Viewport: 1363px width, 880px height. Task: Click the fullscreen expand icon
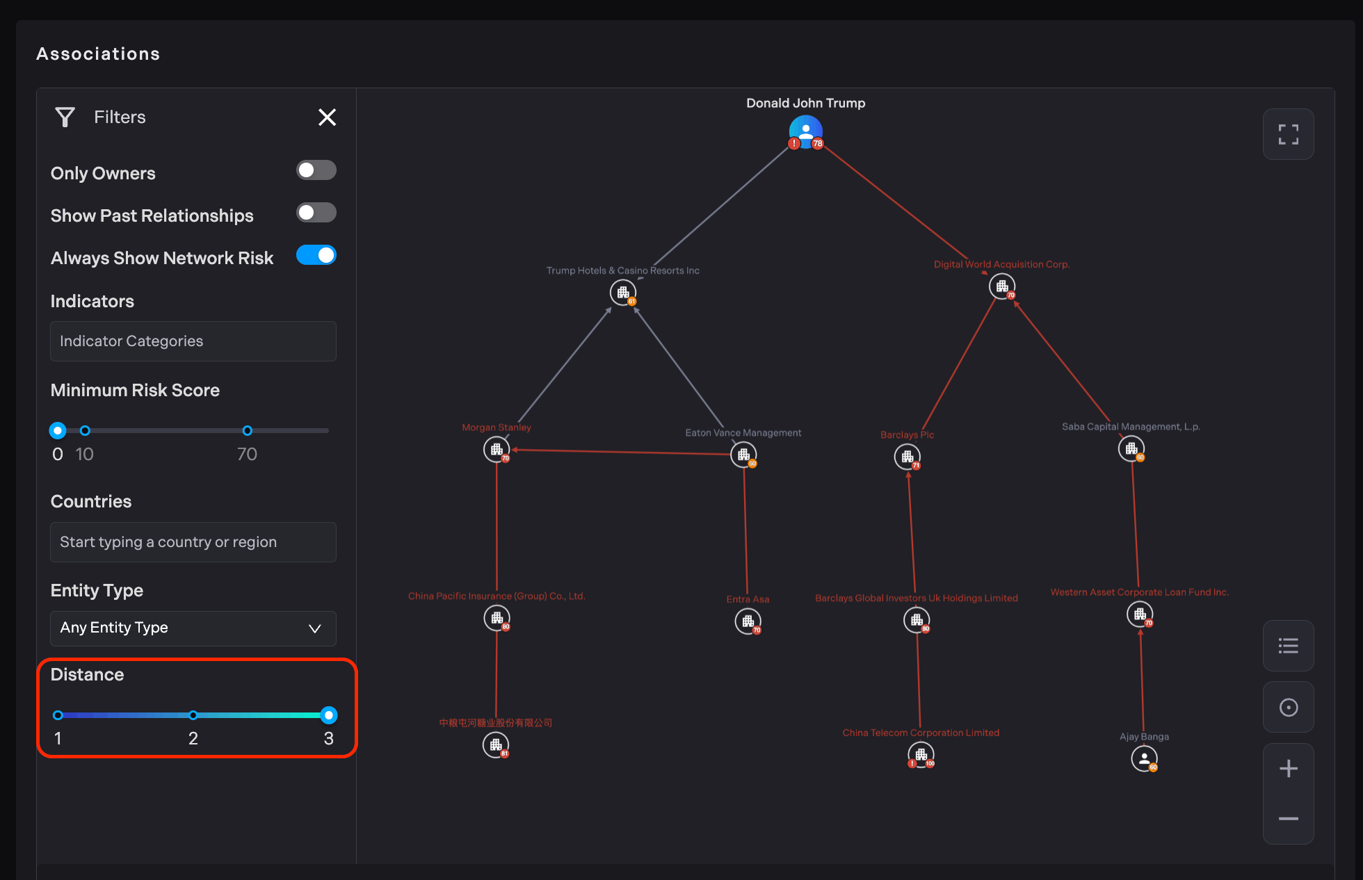[x=1288, y=134]
